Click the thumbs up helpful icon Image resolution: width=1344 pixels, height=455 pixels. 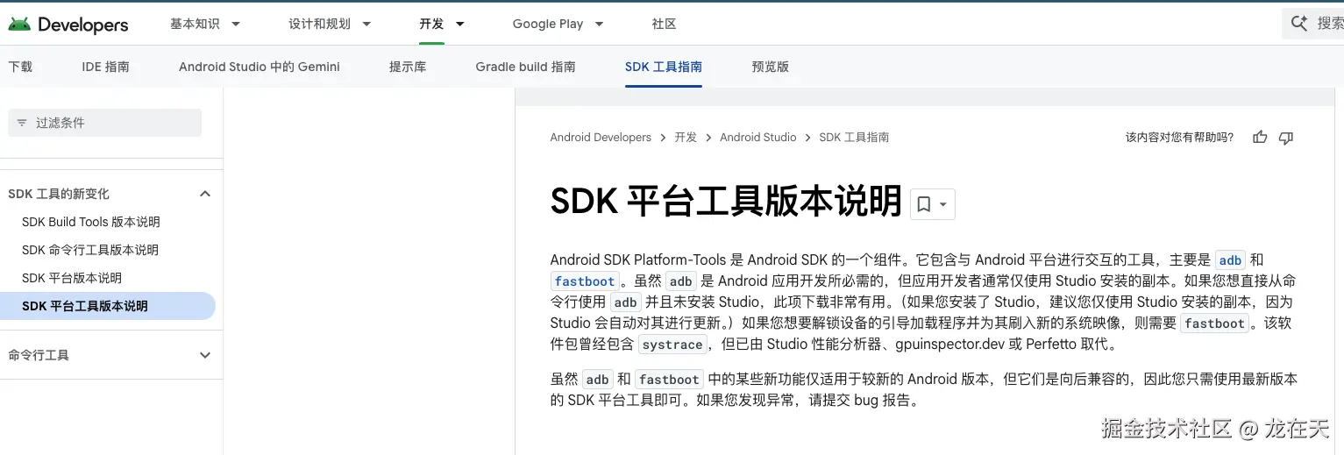1260,138
